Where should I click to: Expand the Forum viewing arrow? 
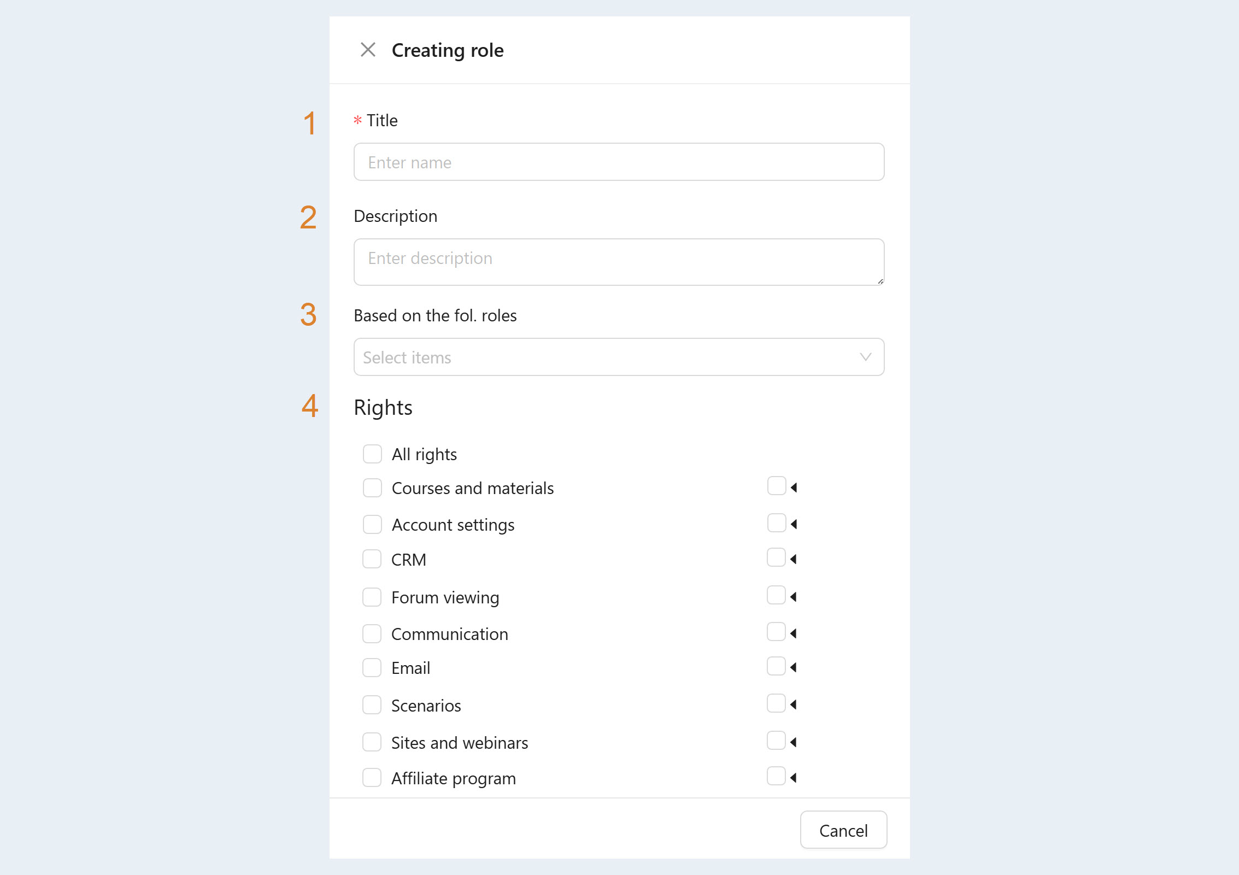pos(794,596)
